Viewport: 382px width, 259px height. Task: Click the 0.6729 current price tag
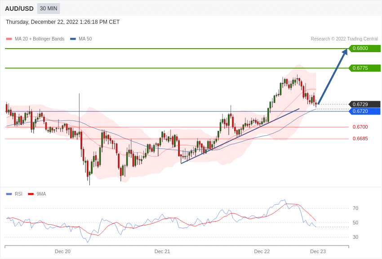click(x=364, y=104)
